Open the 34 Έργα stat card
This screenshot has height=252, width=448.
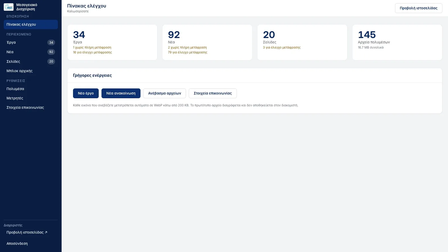(112, 42)
